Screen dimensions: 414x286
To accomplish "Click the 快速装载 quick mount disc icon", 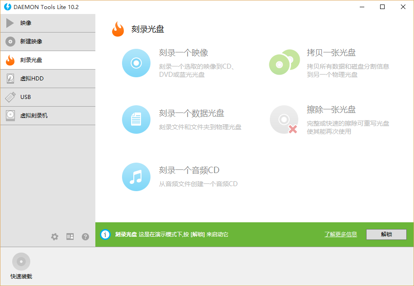I will point(21,262).
